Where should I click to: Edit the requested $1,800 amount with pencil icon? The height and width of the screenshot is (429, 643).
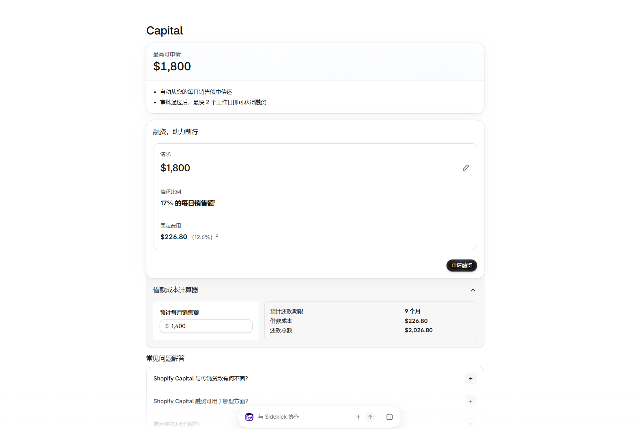[x=465, y=168]
